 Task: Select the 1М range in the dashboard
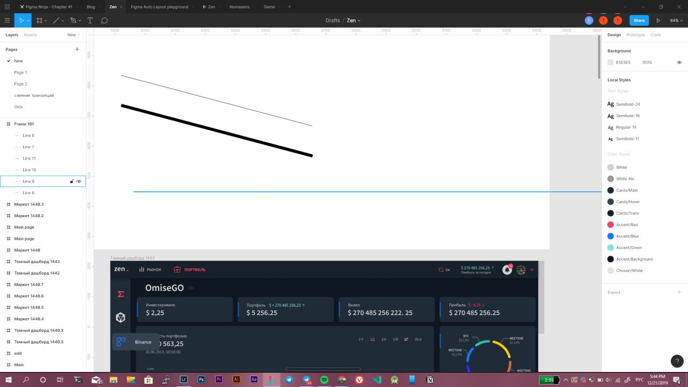pos(395,339)
